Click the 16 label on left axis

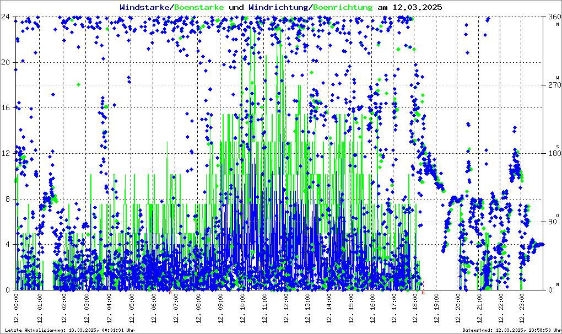coord(7,108)
